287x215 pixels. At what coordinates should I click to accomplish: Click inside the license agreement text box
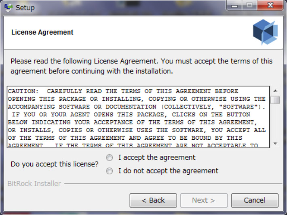[x=137, y=117]
